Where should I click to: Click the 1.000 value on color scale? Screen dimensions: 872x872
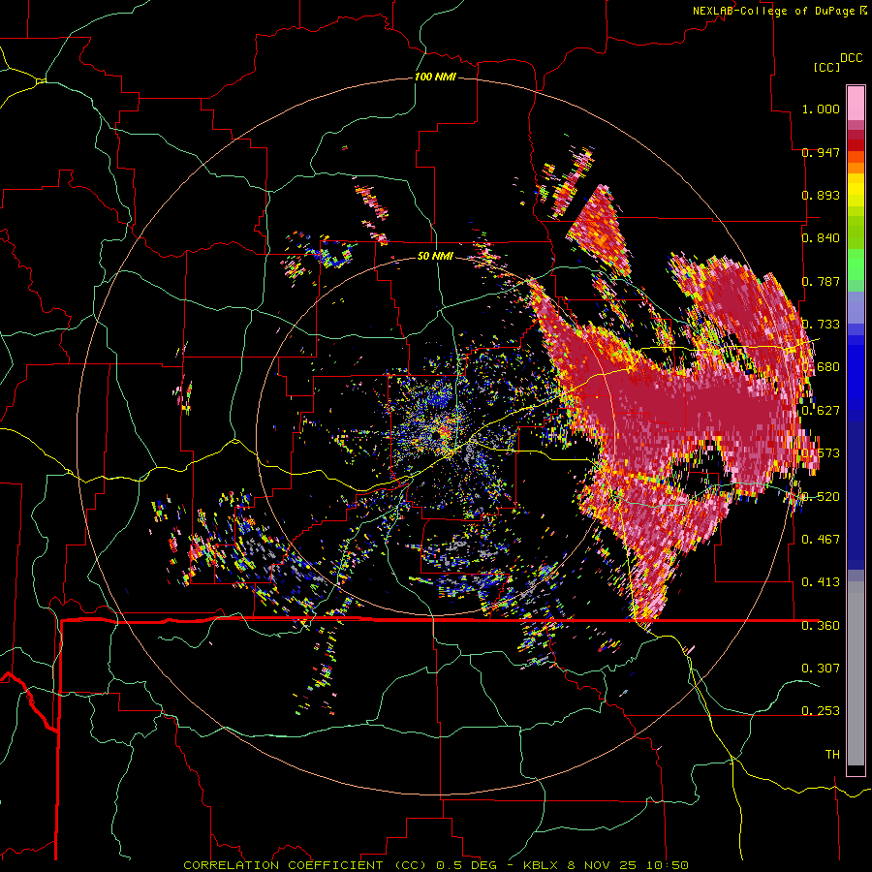(x=821, y=109)
